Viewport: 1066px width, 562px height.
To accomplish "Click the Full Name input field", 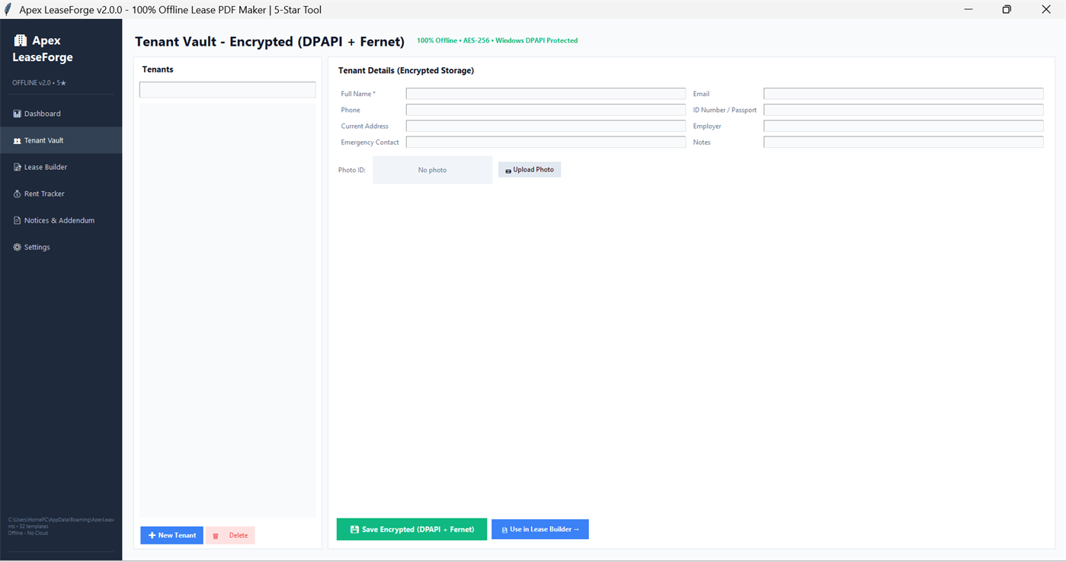I will coord(546,94).
